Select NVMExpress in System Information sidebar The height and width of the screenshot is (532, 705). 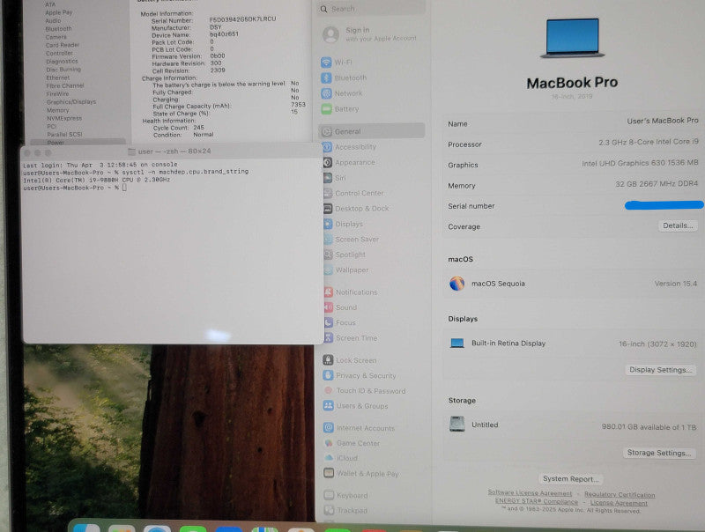coord(64,118)
